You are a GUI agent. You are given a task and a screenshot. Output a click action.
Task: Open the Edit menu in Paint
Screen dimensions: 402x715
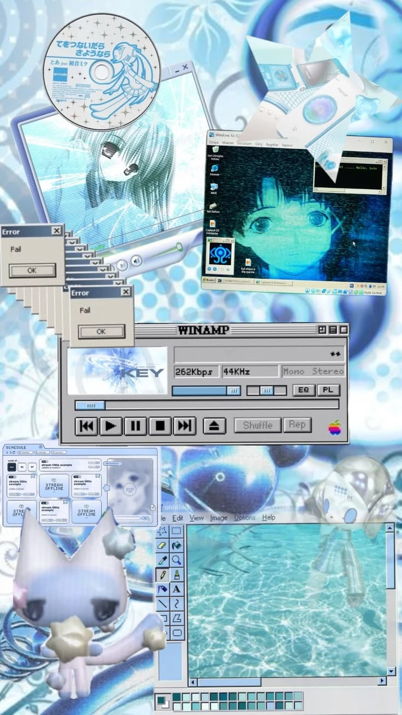click(178, 518)
